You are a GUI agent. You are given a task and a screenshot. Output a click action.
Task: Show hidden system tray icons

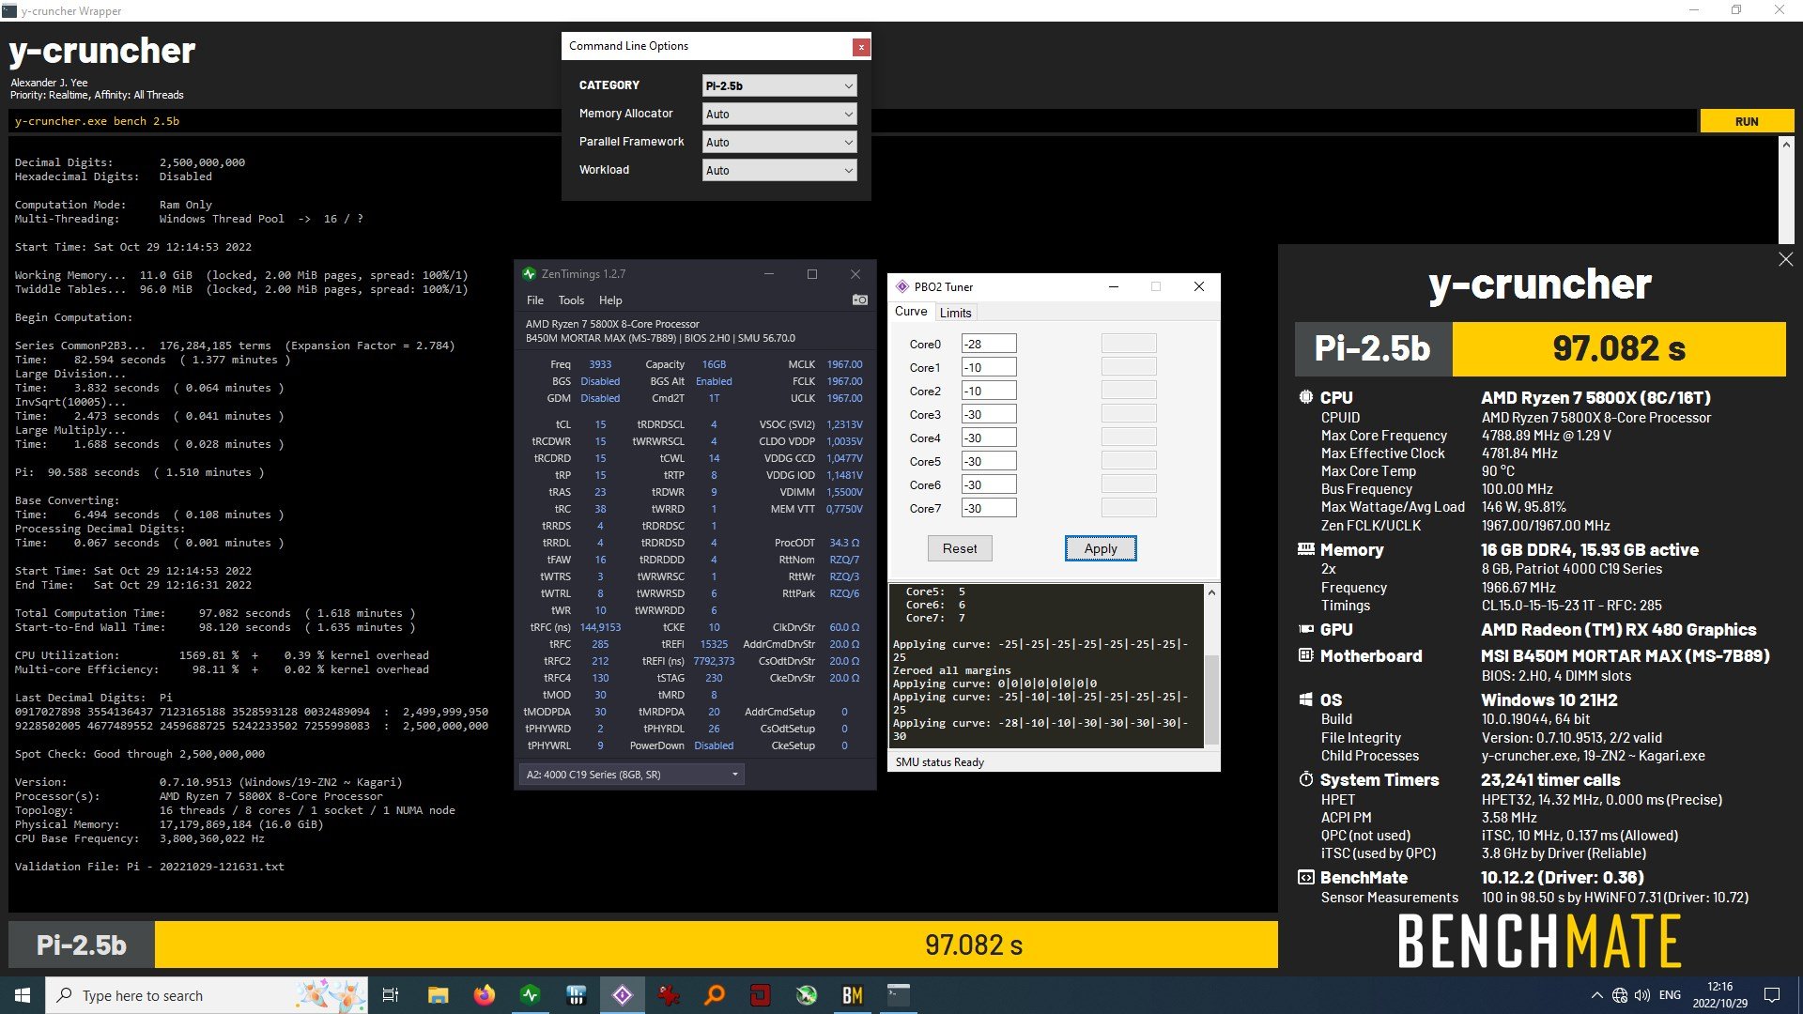(x=1596, y=995)
